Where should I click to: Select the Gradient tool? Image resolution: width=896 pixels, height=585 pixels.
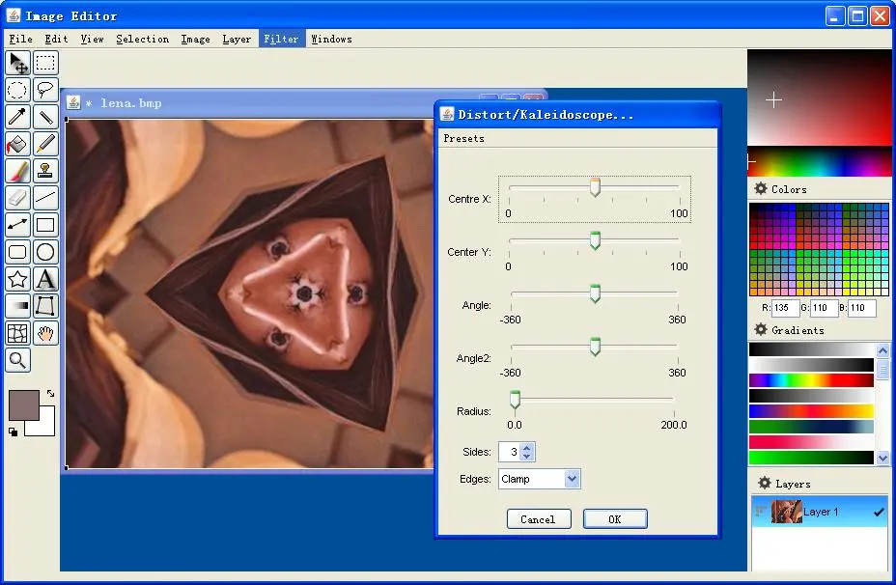click(17, 306)
